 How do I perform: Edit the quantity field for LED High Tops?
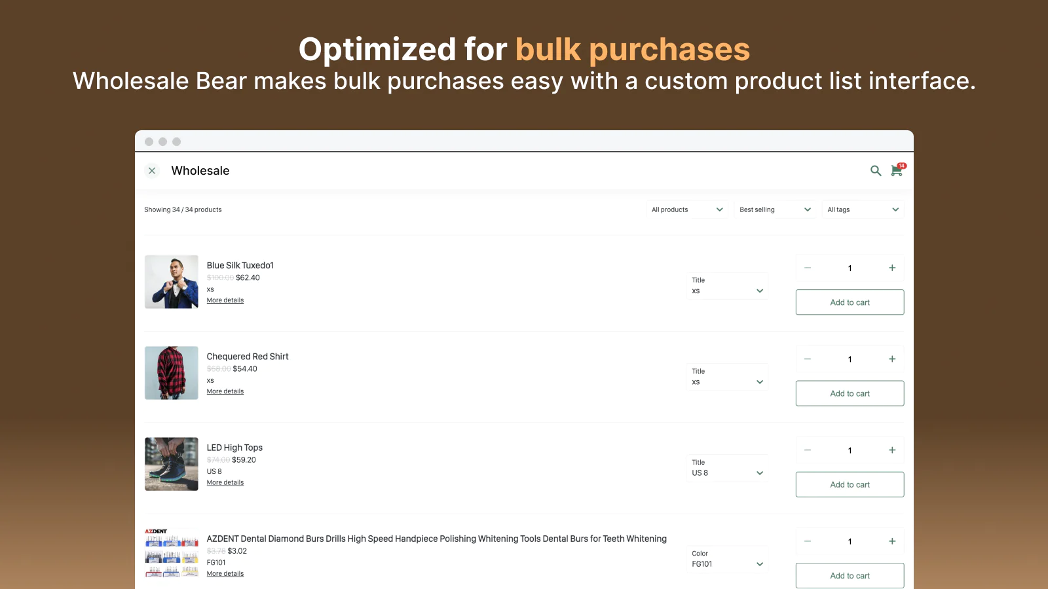850,450
